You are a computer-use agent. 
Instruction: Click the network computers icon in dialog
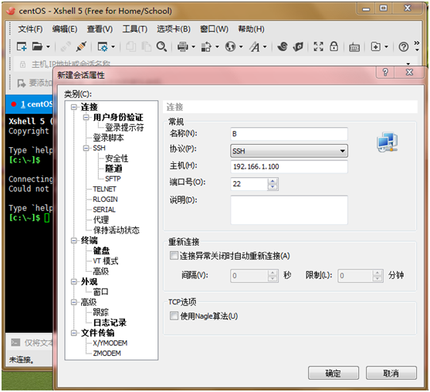coord(387,142)
